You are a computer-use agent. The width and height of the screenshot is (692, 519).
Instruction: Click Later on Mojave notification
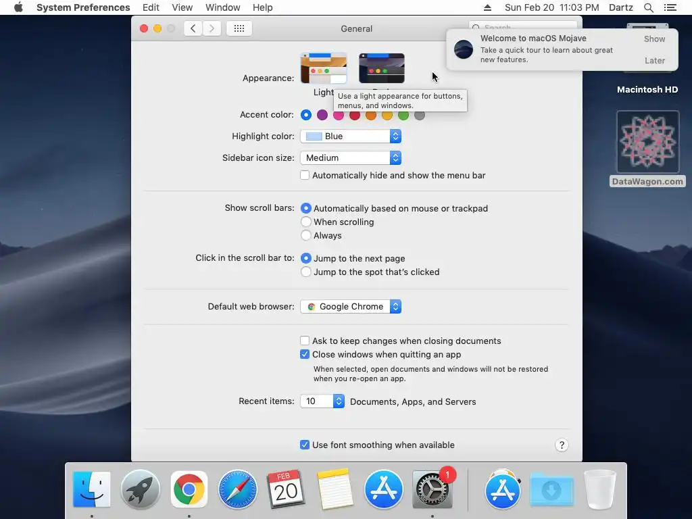click(654, 60)
